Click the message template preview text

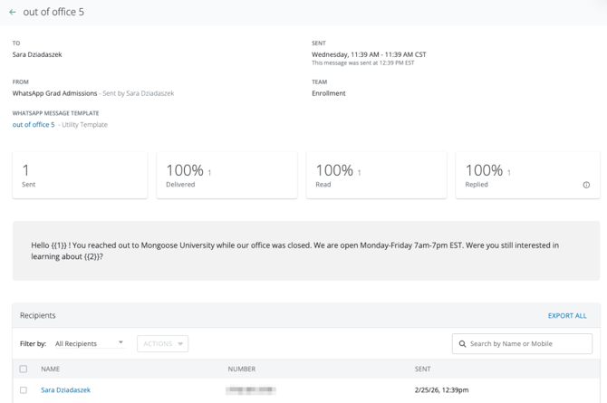(x=294, y=251)
